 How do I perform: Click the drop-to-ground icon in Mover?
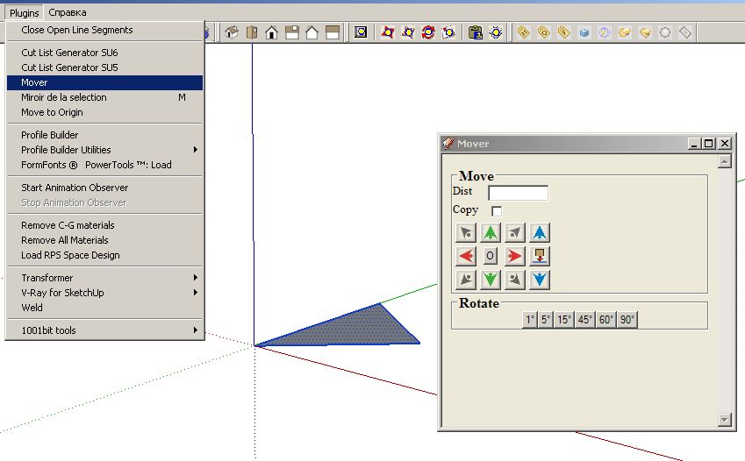pyautogui.click(x=540, y=256)
